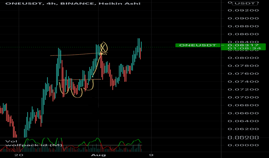Click the USDT currency button

245,3
